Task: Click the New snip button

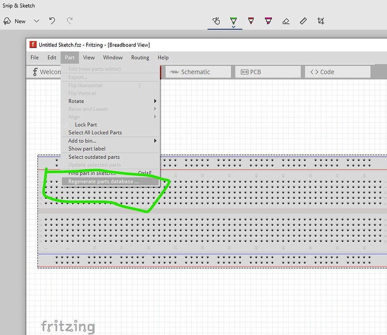Action: 14,21
